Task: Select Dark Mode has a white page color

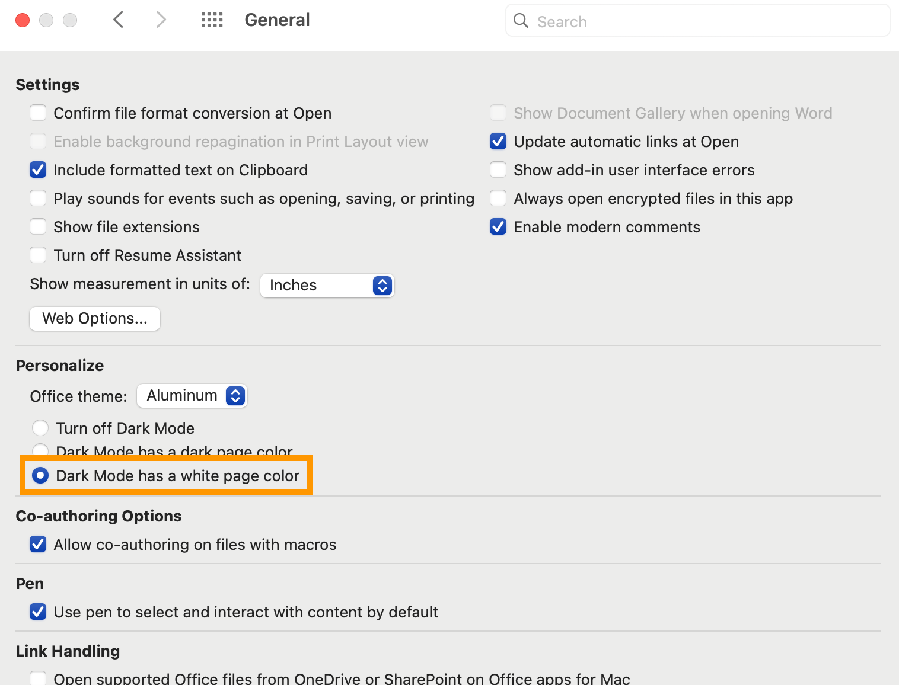Action: tap(40, 475)
